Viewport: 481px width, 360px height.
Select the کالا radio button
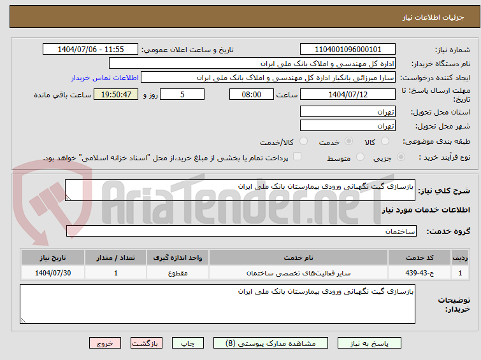pyautogui.click(x=385, y=141)
